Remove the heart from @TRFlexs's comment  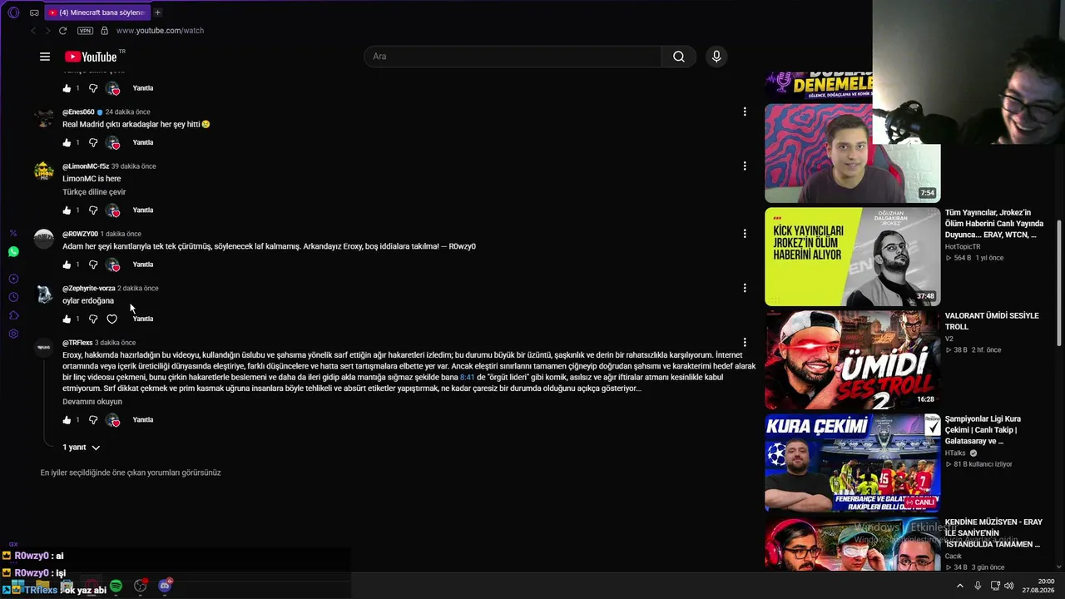tap(113, 420)
